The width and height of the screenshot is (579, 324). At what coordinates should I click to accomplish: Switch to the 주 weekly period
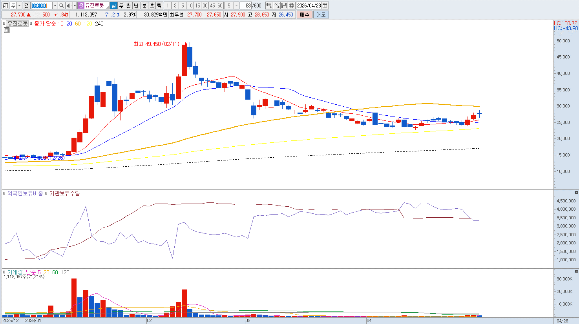coord(121,5)
